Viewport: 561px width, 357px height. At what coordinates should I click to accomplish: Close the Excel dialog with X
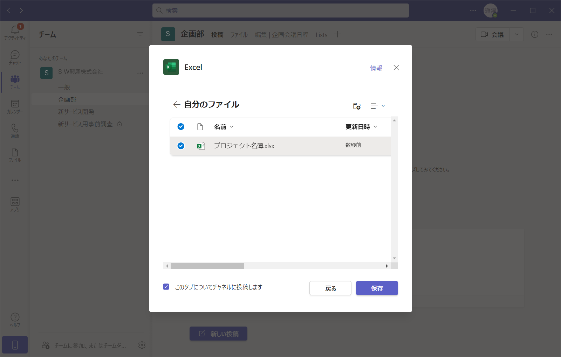[396, 68]
